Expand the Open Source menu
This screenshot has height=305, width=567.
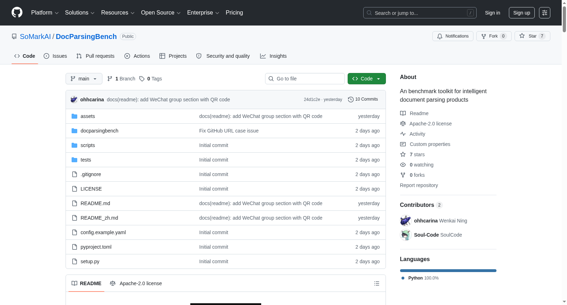point(161,13)
